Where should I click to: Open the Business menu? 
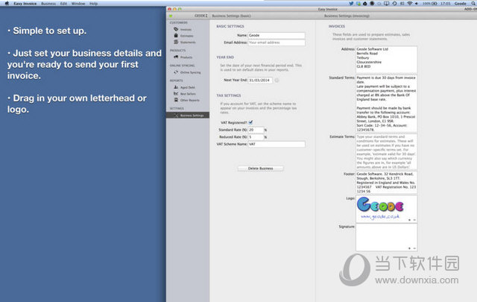(48, 4)
